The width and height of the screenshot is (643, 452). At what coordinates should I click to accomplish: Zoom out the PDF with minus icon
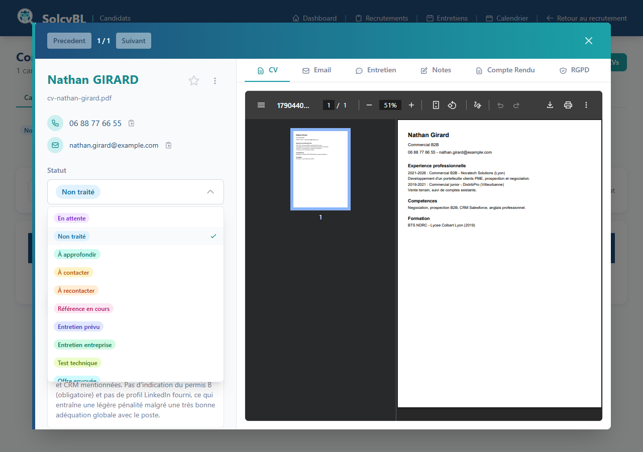(x=369, y=105)
